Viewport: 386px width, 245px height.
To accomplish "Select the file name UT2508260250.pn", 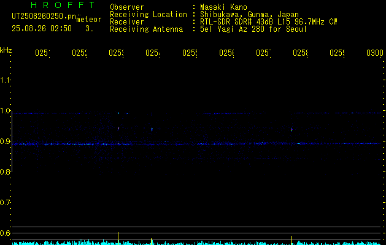I will coord(44,16).
